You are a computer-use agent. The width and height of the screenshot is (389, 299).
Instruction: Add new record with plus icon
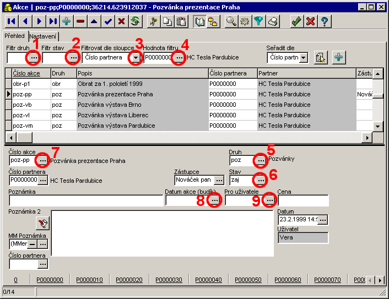(67, 21)
